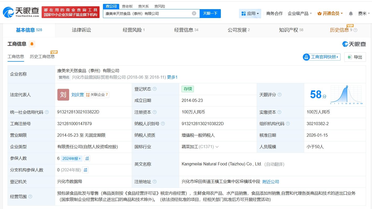Open chart icon for branch insured count
Viewport: 372px width, 209px height.
85,170
